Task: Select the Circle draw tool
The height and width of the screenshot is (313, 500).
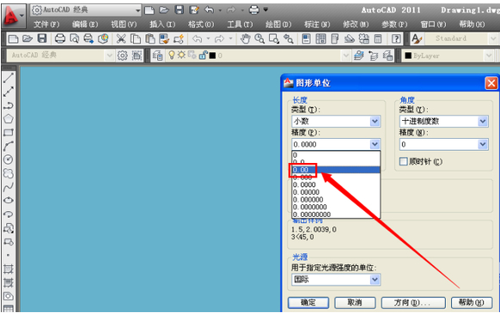Action: click(x=9, y=160)
